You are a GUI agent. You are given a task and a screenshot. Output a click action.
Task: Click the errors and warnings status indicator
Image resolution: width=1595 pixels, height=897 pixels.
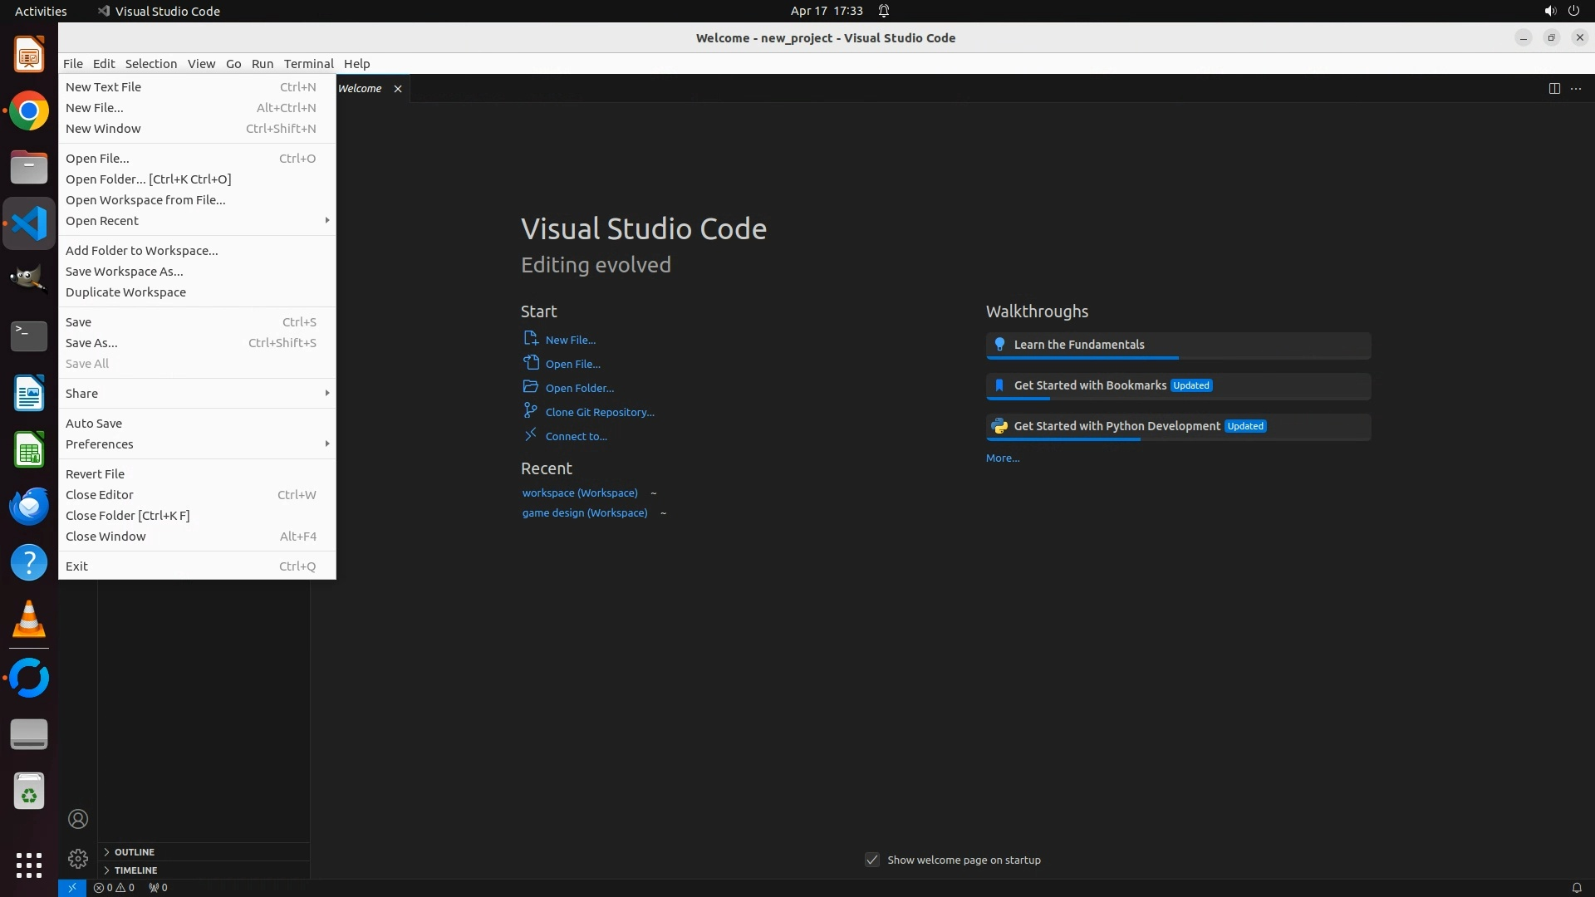tap(114, 887)
